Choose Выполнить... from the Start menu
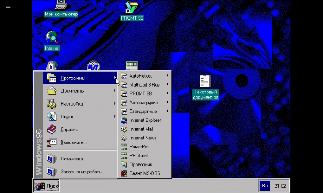 pos(80,142)
